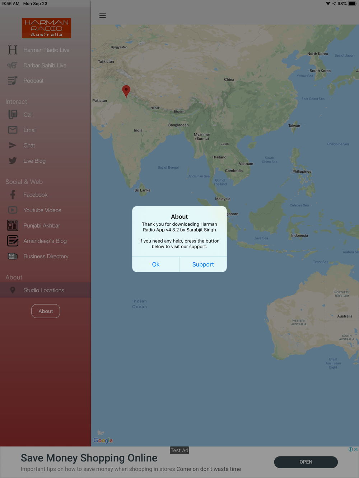The image size is (359, 478).
Task: Click the Google logo on map
Action: click(103, 440)
